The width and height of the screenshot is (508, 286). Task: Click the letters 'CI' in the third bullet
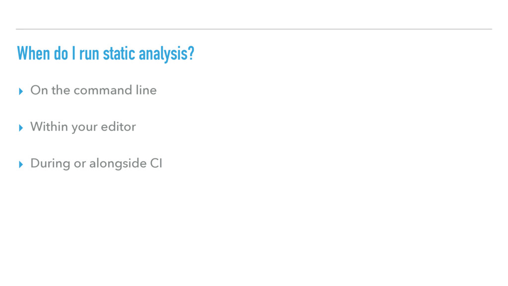(x=156, y=163)
